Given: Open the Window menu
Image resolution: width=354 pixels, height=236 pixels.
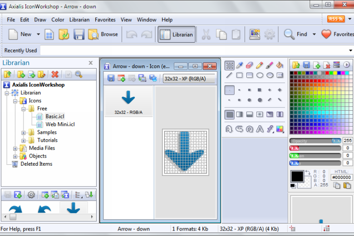Looking at the screenshot, I should pyautogui.click(x=147, y=20).
